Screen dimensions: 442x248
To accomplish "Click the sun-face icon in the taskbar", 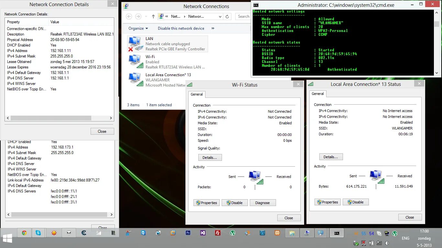I will pos(54,233).
